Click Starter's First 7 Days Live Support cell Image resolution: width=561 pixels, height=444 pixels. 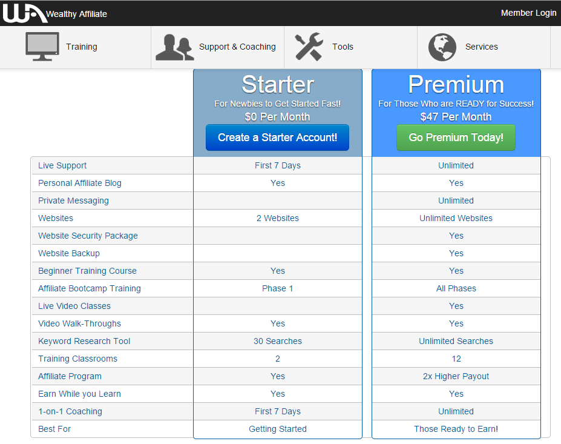click(278, 165)
